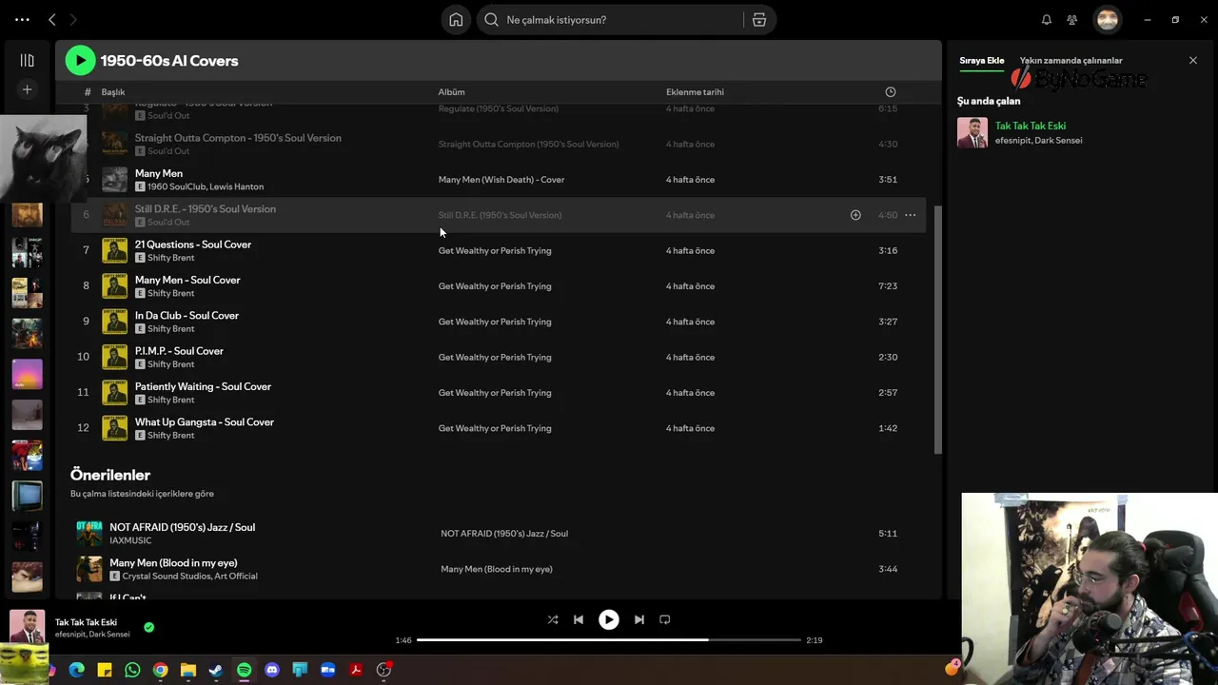Click Many Men track cover thumbnail
The width and height of the screenshot is (1218, 685).
(x=114, y=179)
